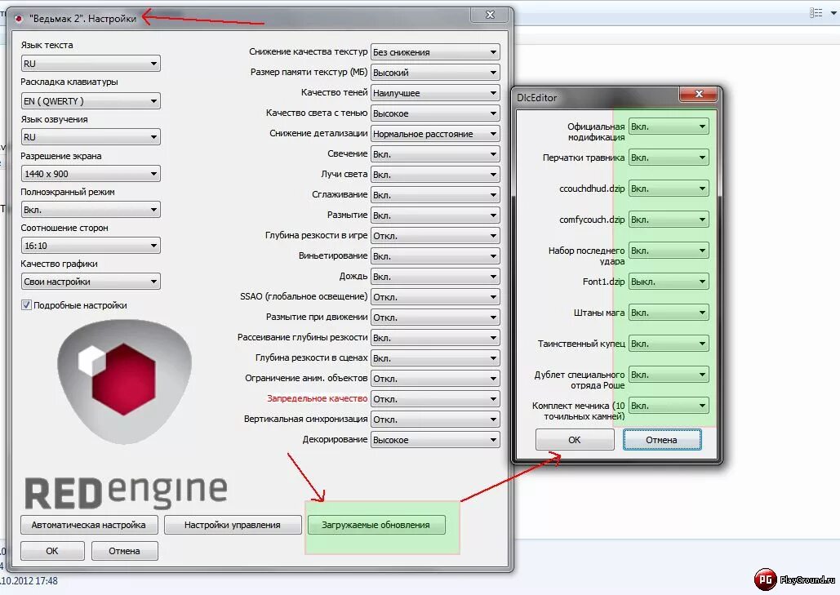This screenshot has height=595, width=840.
Task: Open 'Комплект мечника' dropdown in DlcEditor
Action: (x=669, y=406)
